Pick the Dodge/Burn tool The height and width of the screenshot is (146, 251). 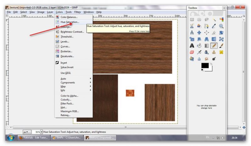point(214,59)
